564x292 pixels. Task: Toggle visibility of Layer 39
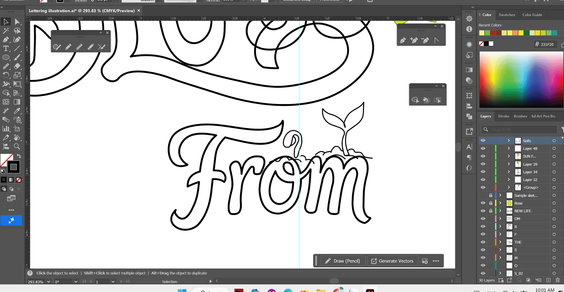coord(483,164)
